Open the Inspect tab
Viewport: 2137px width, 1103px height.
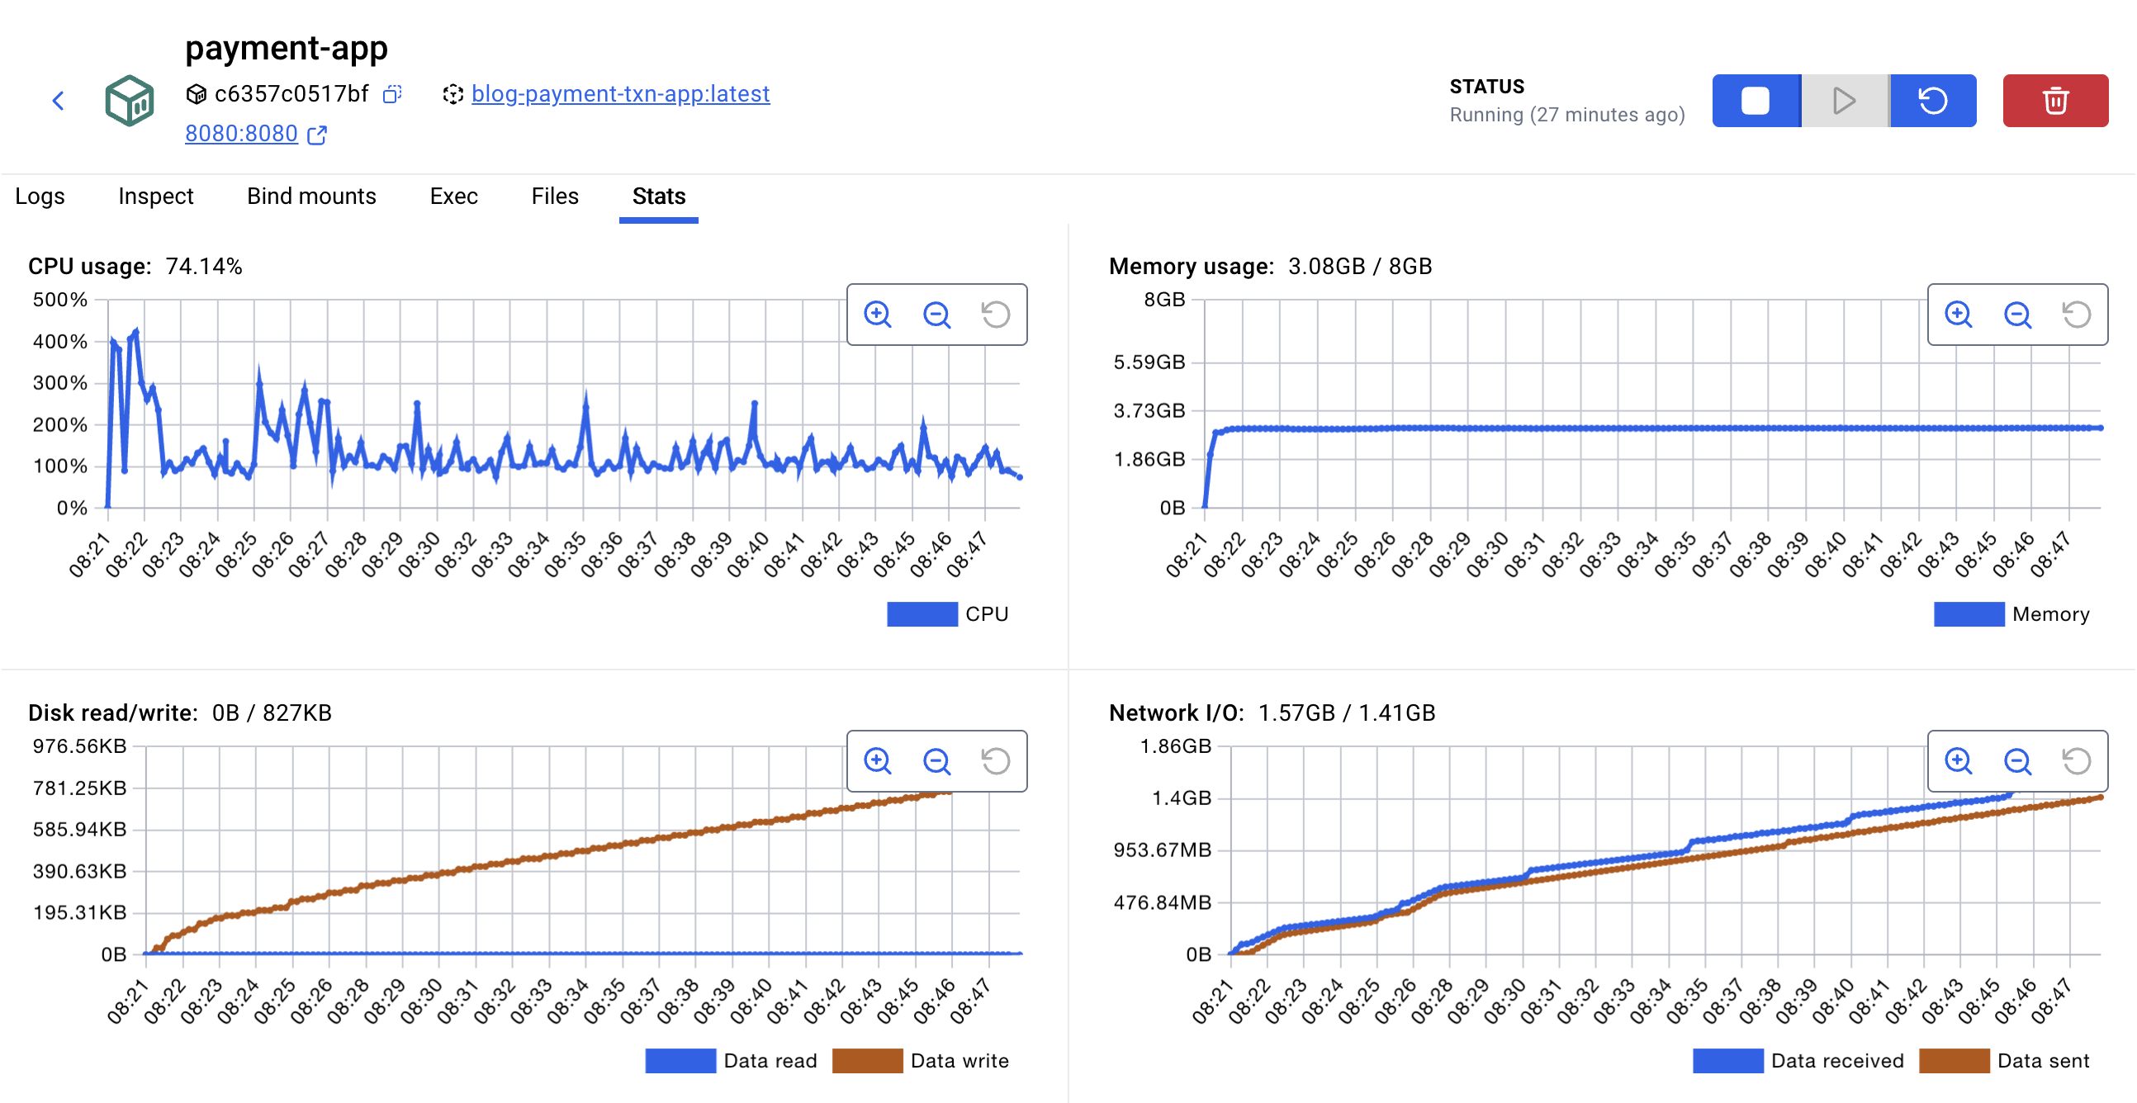pos(155,196)
